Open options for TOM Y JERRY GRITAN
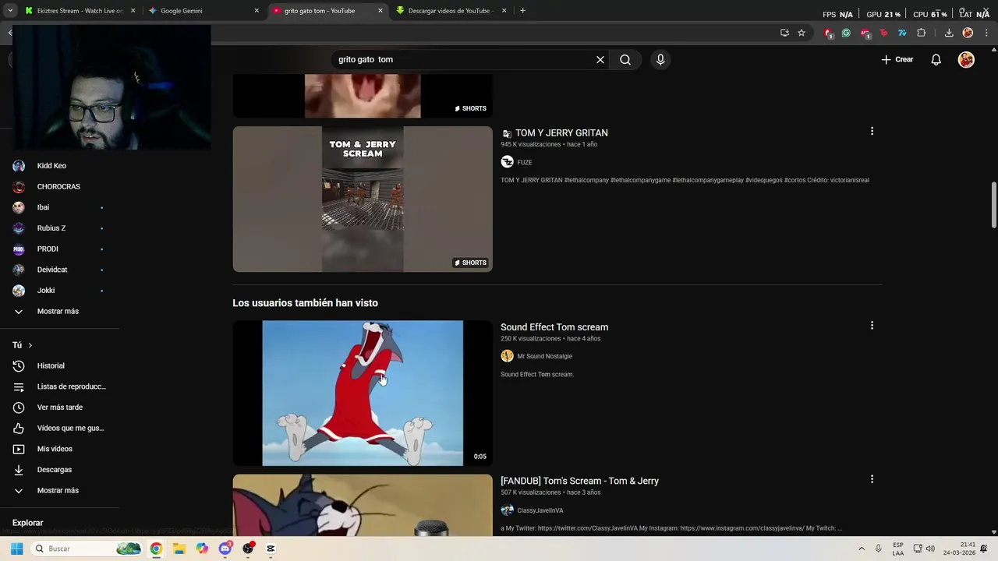The image size is (998, 561). point(872,131)
